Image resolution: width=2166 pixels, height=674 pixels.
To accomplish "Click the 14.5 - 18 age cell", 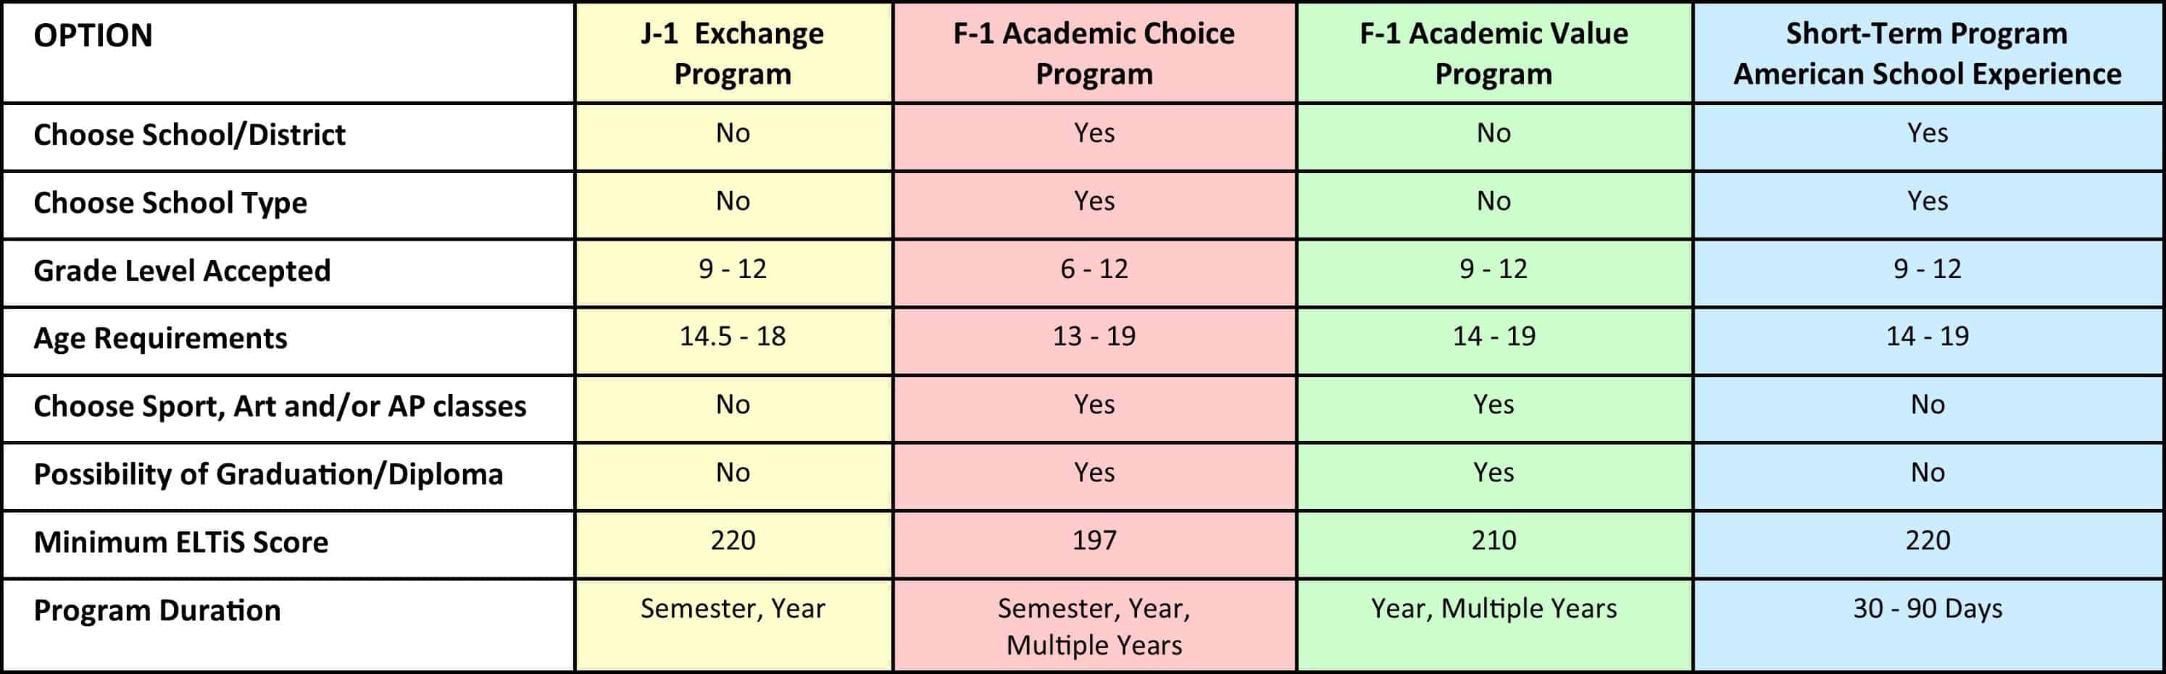I will coord(733,337).
